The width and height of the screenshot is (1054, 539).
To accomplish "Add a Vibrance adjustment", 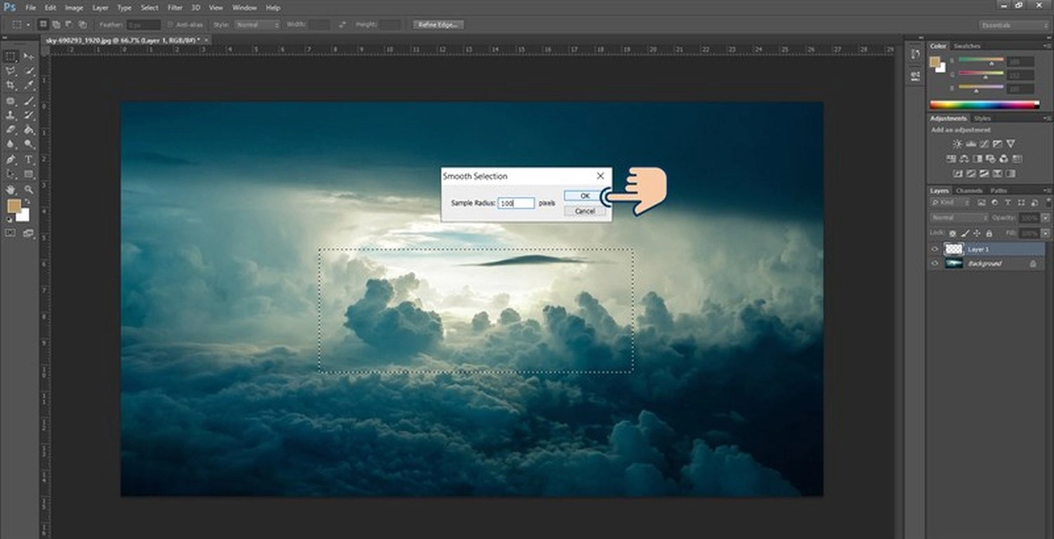I will coord(1010,144).
